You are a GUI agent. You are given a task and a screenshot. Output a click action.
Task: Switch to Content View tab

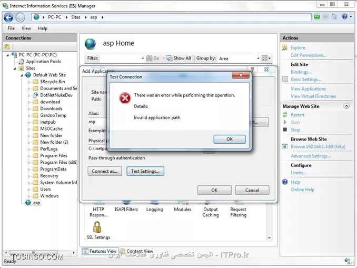pyautogui.click(x=137, y=251)
